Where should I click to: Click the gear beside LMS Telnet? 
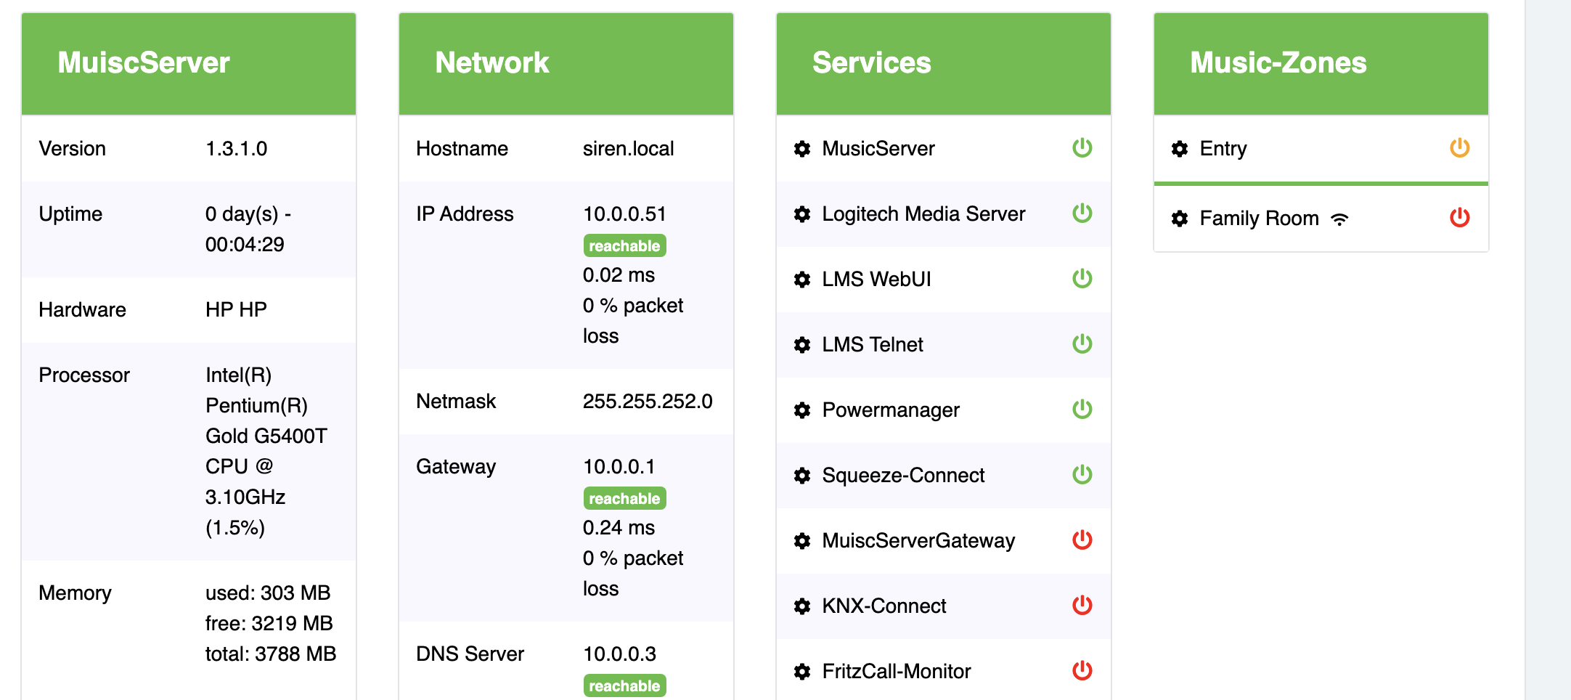pyautogui.click(x=802, y=345)
